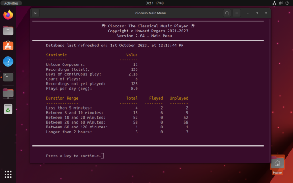
Task: Open the Activities overview
Action: click(x=11, y=3)
